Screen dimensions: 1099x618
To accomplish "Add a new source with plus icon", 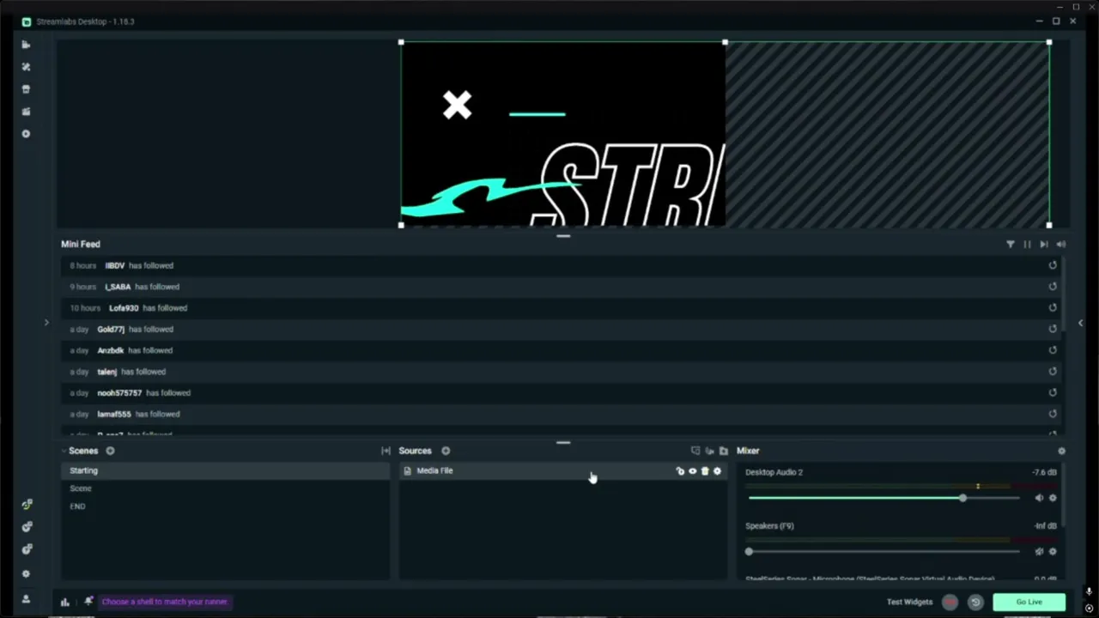I will [x=446, y=451].
